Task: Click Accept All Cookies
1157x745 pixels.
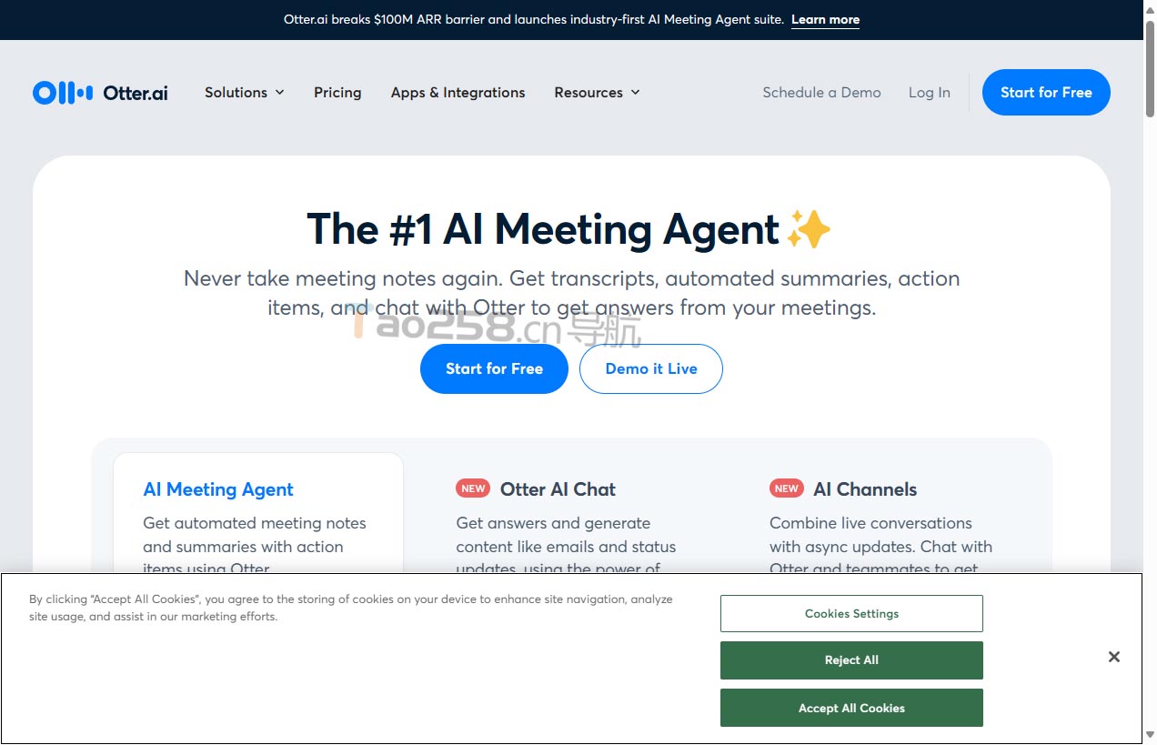Action: tap(851, 708)
